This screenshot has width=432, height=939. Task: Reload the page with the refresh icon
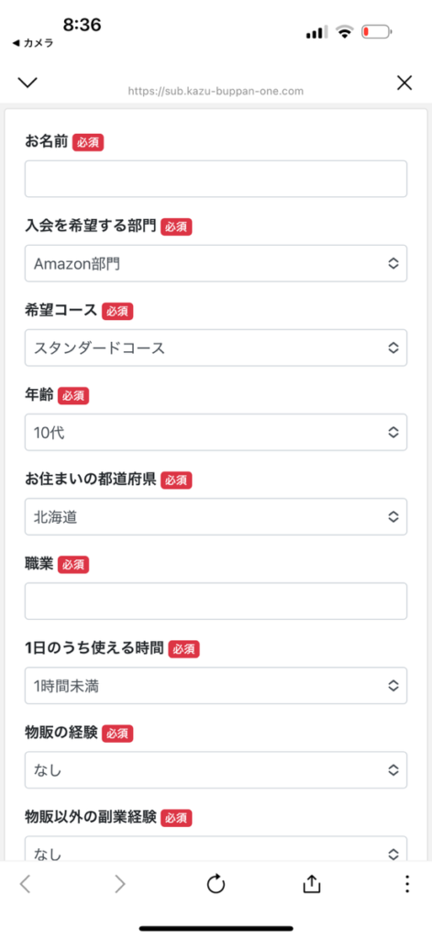click(x=216, y=884)
